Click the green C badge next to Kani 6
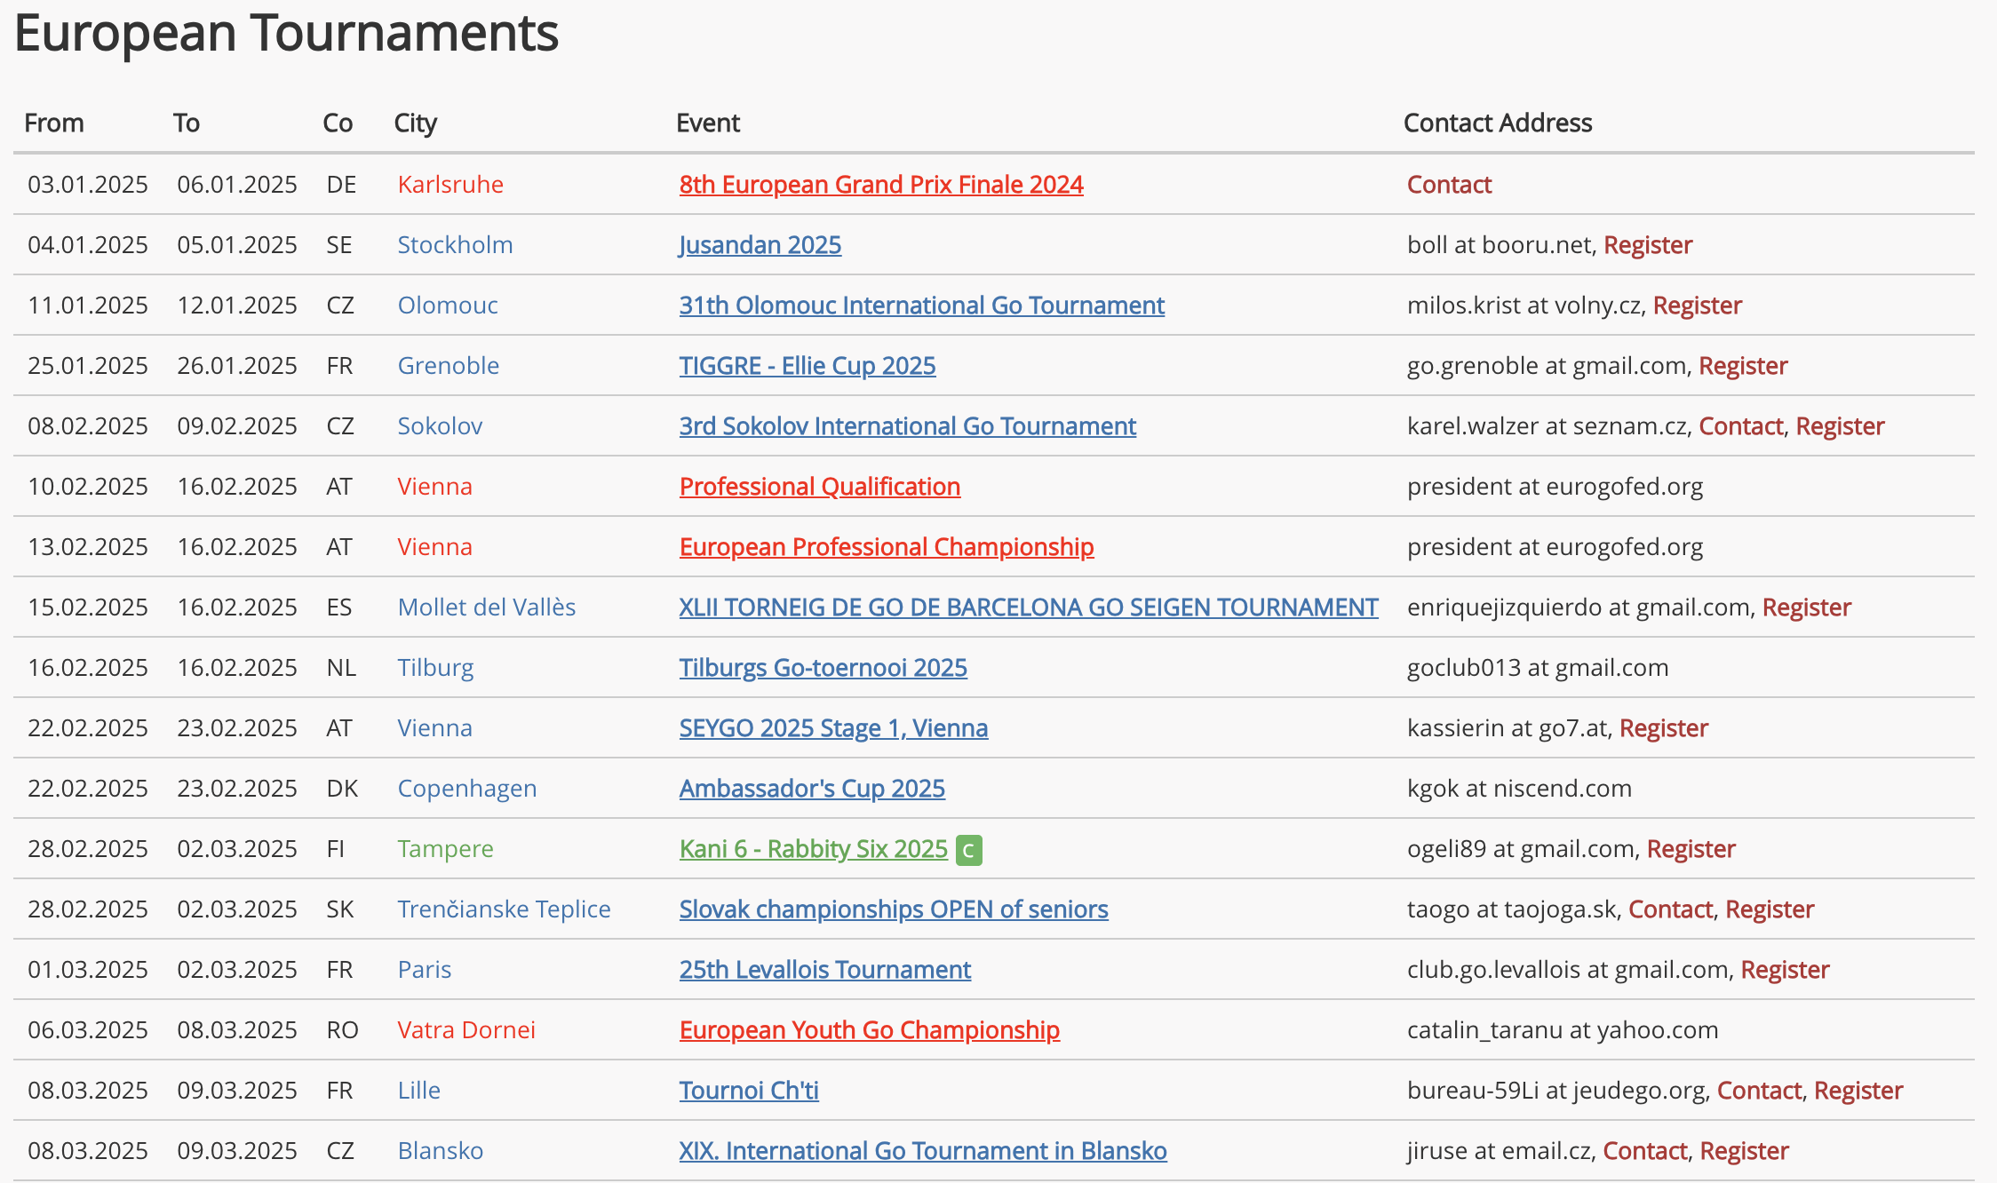The image size is (1997, 1183). 968,850
